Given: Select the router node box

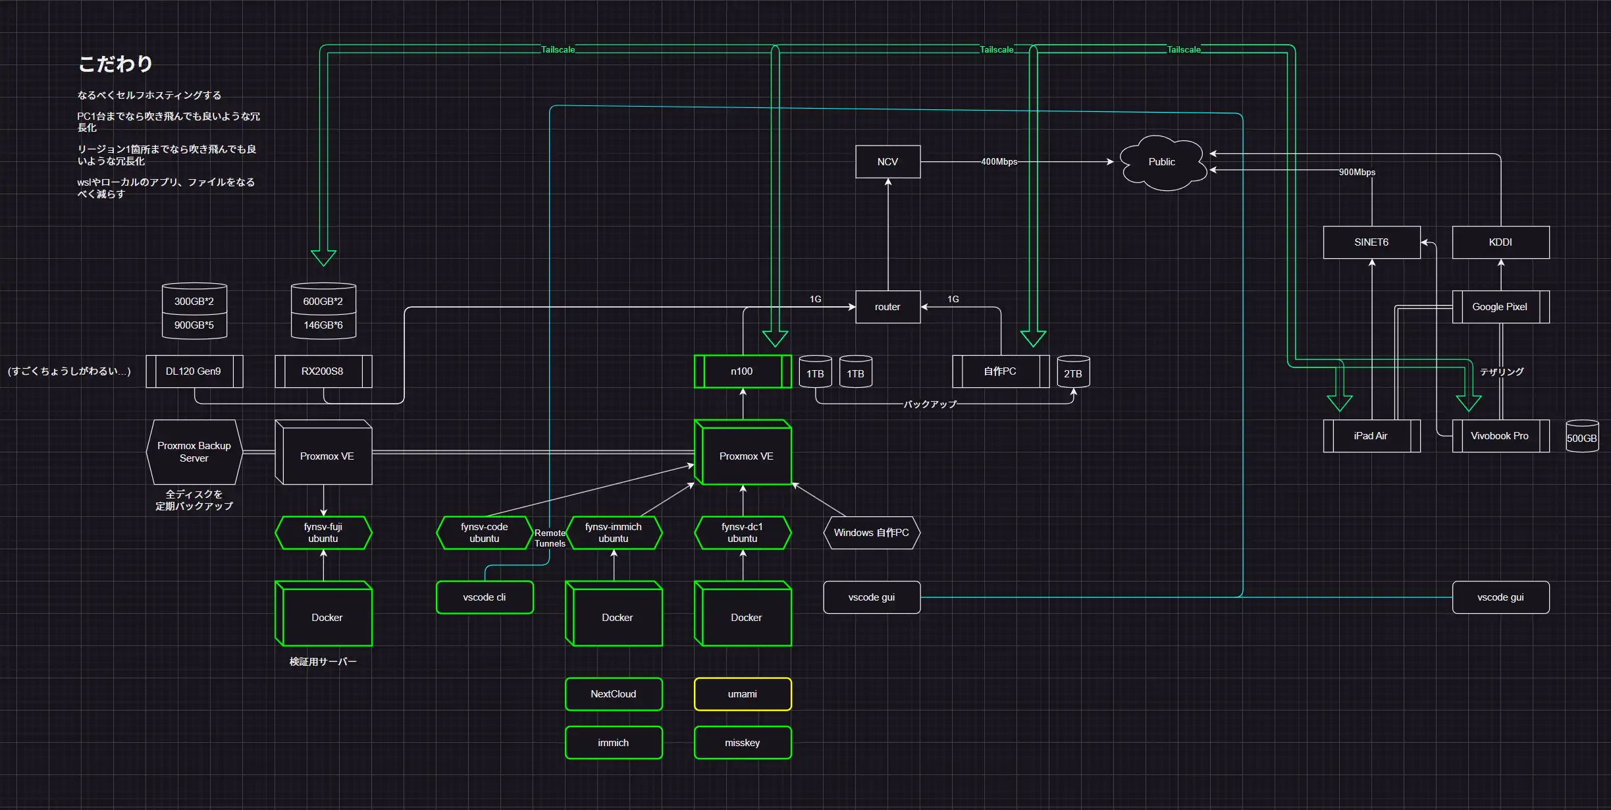Looking at the screenshot, I should [887, 307].
